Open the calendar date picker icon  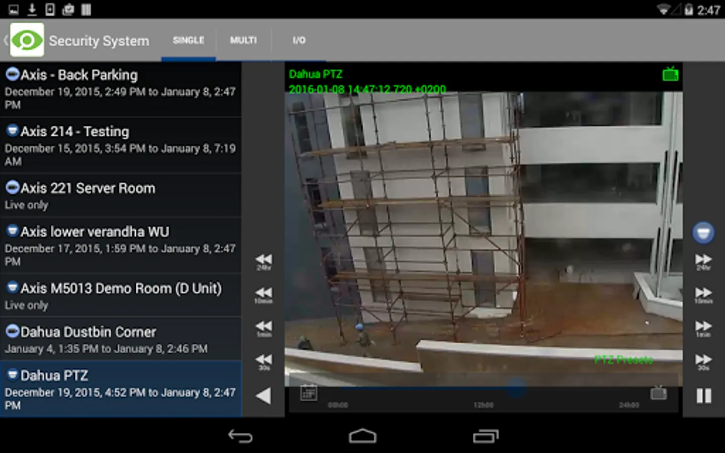point(309,393)
